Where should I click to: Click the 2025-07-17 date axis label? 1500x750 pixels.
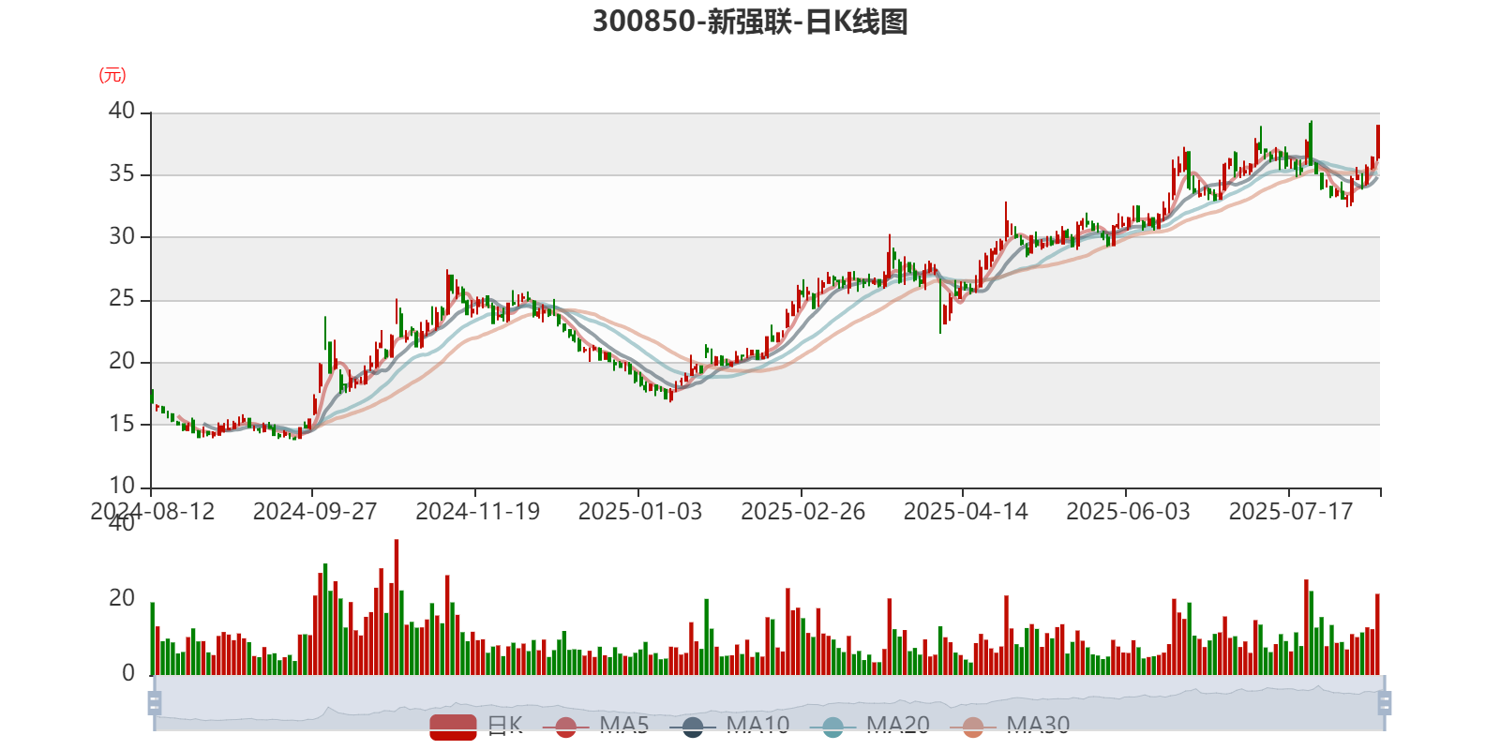click(x=1291, y=512)
